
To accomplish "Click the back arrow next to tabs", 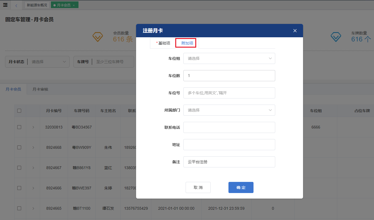I will pyautogui.click(x=16, y=5).
